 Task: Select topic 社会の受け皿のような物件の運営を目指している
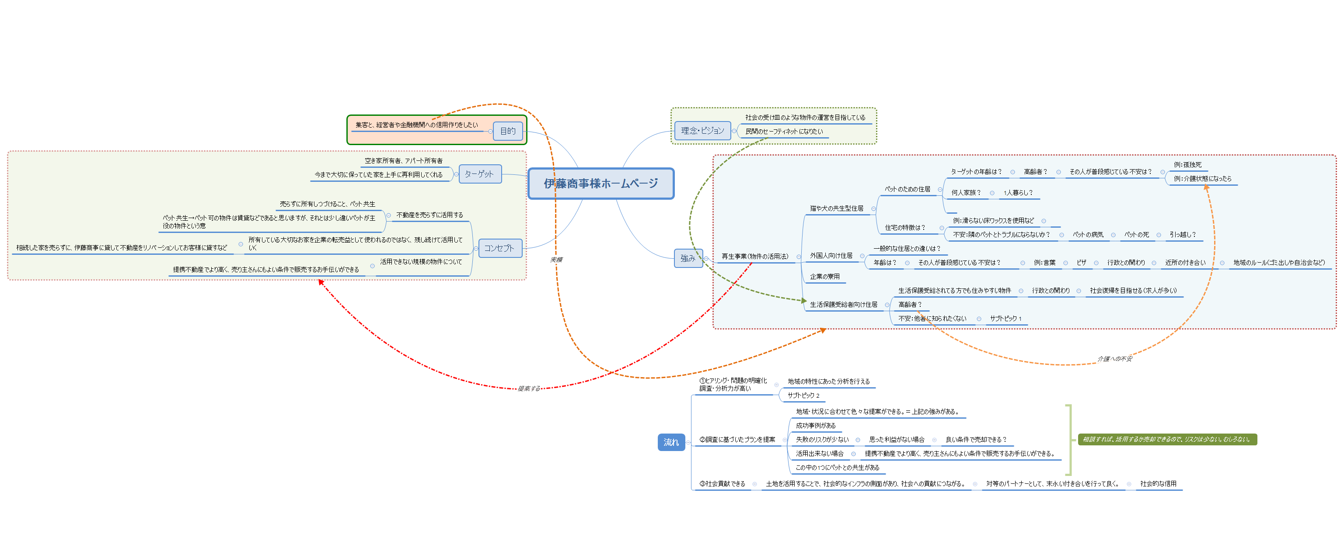click(805, 118)
